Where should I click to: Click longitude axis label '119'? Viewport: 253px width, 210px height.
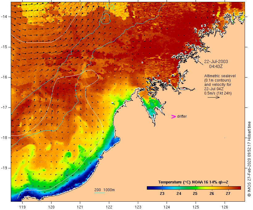click(23, 207)
